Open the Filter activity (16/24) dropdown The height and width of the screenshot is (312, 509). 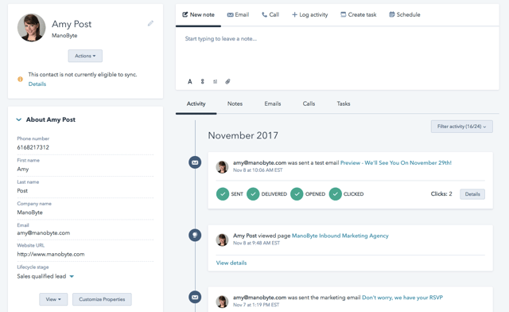(461, 127)
